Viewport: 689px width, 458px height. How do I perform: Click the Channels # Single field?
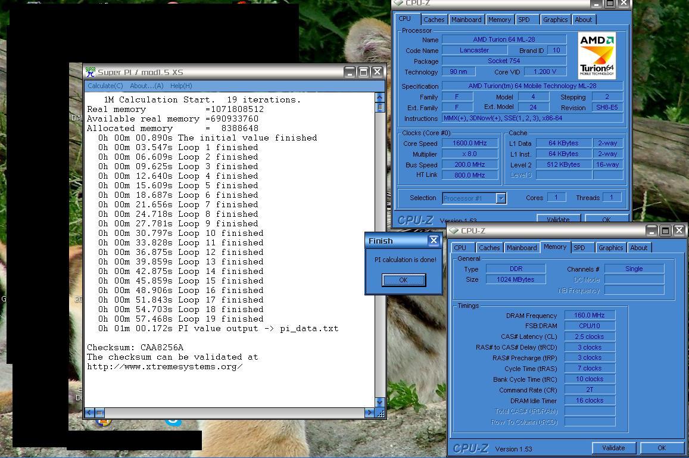(634, 269)
